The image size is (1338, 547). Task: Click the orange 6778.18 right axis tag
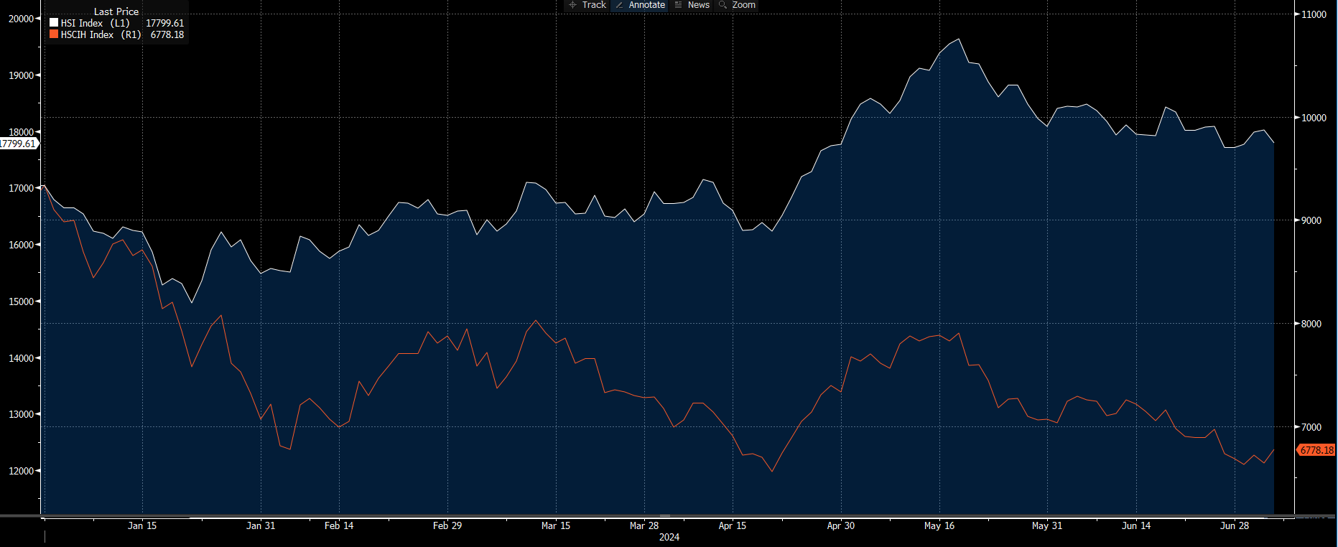[x=1316, y=450]
